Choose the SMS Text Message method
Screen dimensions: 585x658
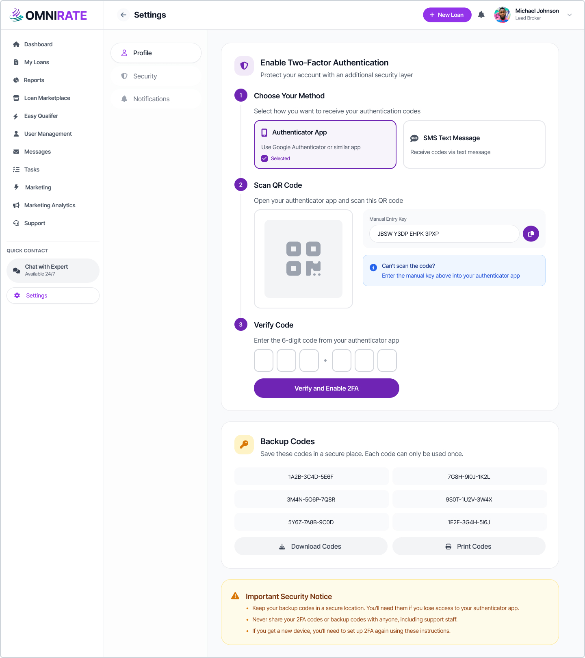[x=474, y=144]
